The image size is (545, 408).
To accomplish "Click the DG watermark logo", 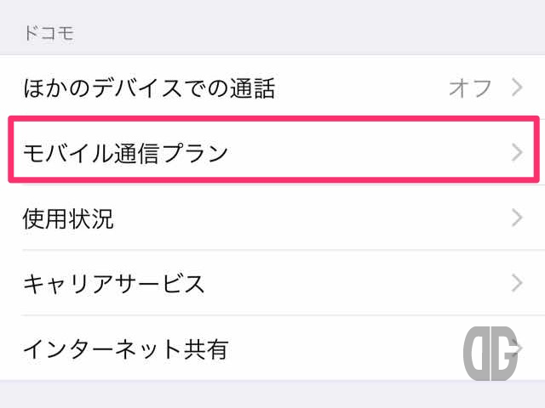I will 490,354.
